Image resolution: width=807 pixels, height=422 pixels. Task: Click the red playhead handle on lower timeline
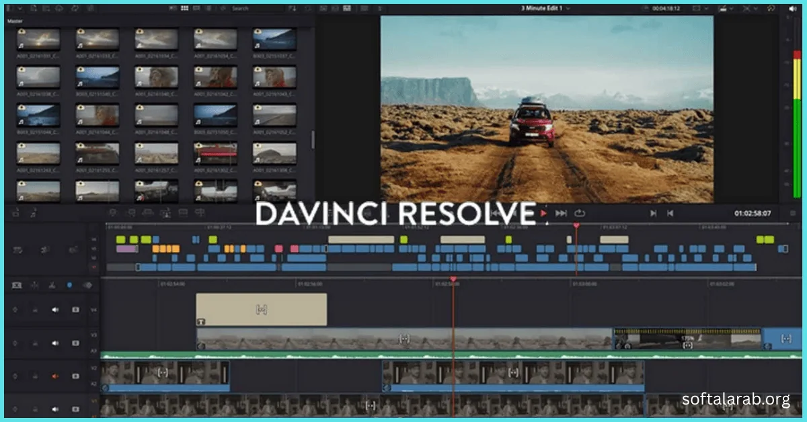click(x=453, y=279)
